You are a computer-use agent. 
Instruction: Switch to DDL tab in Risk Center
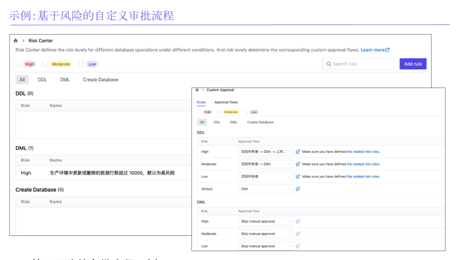coord(42,79)
